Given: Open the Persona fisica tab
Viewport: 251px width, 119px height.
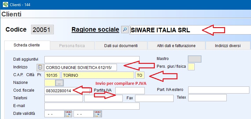Looking at the screenshot, I should coord(72,46).
